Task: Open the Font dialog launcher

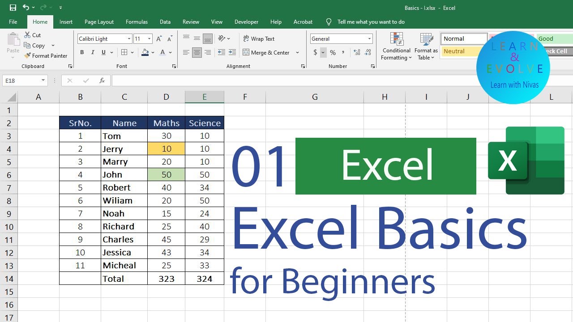Action: coord(174,66)
